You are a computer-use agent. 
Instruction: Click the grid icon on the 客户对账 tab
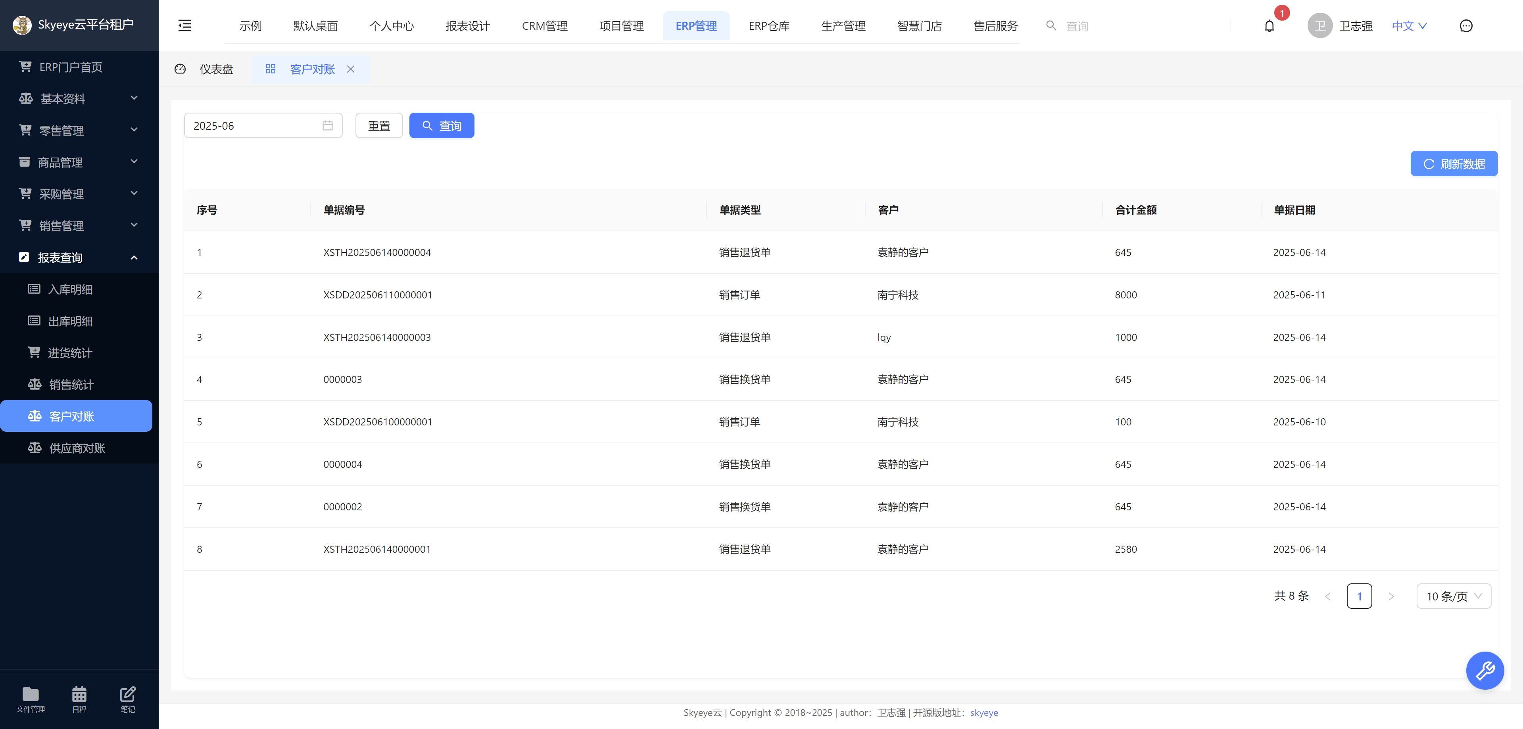point(270,69)
